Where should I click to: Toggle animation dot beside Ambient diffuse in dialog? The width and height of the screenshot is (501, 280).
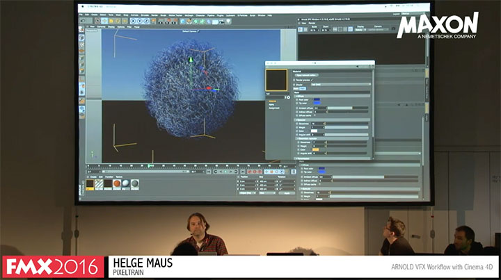[297, 108]
